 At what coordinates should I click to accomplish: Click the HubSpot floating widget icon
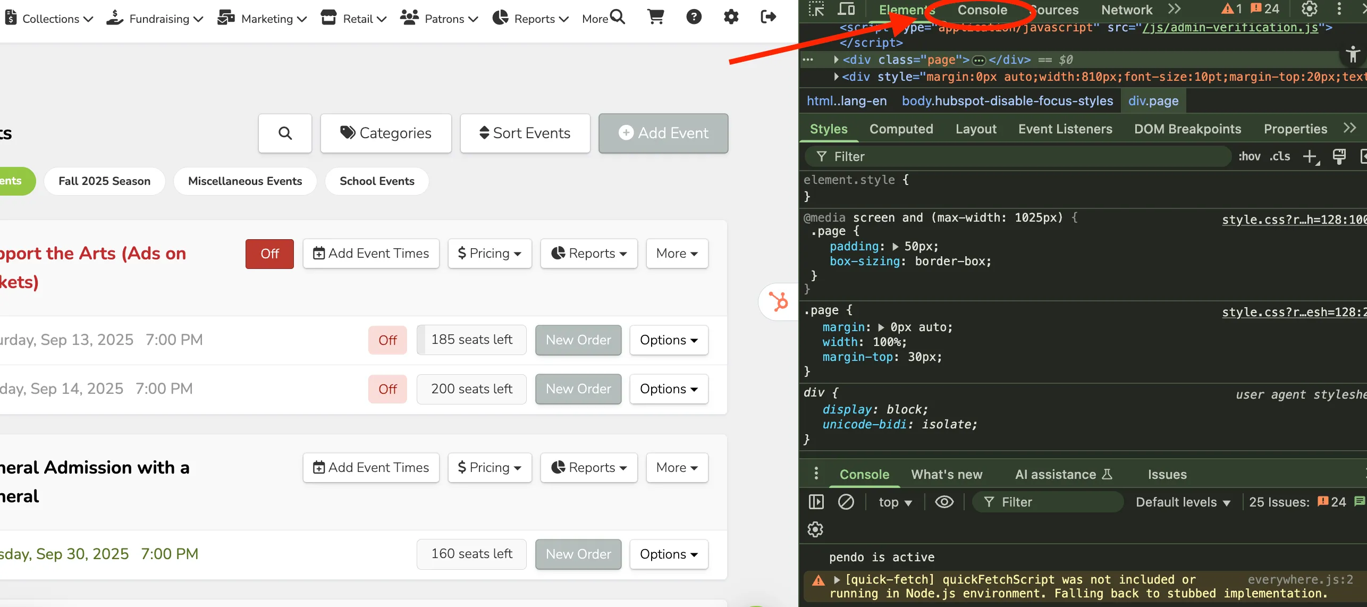[779, 302]
